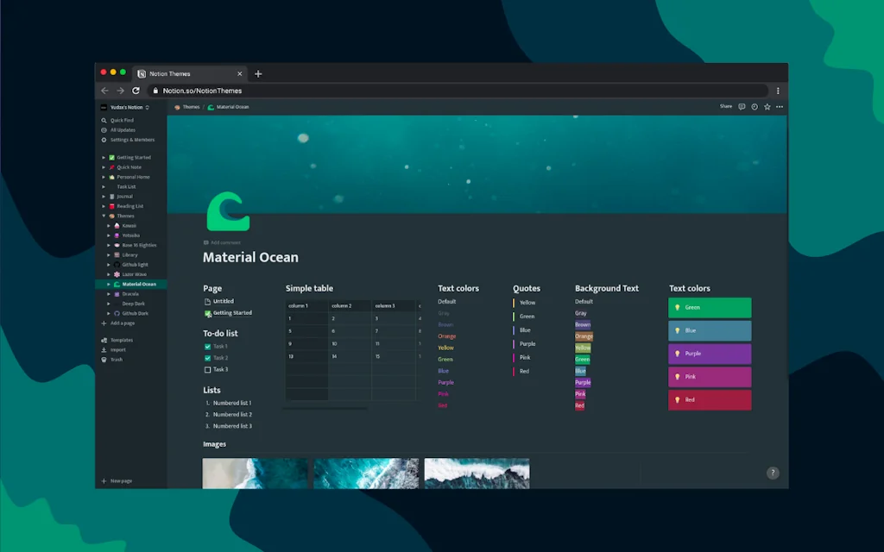Click the Templates icon in the sidebar
Viewport: 884px width, 552px height.
tap(104, 340)
